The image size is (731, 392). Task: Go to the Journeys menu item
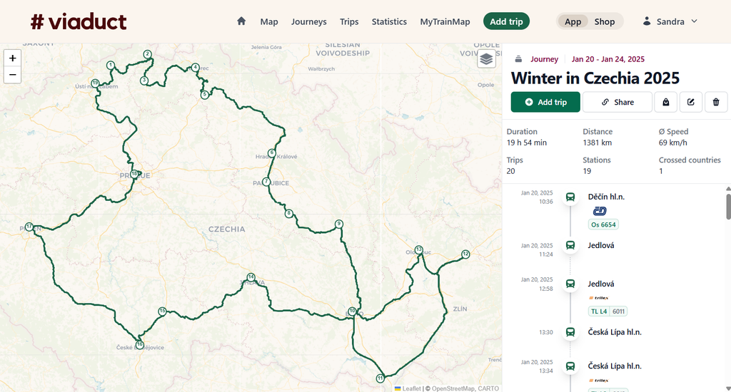tap(308, 21)
